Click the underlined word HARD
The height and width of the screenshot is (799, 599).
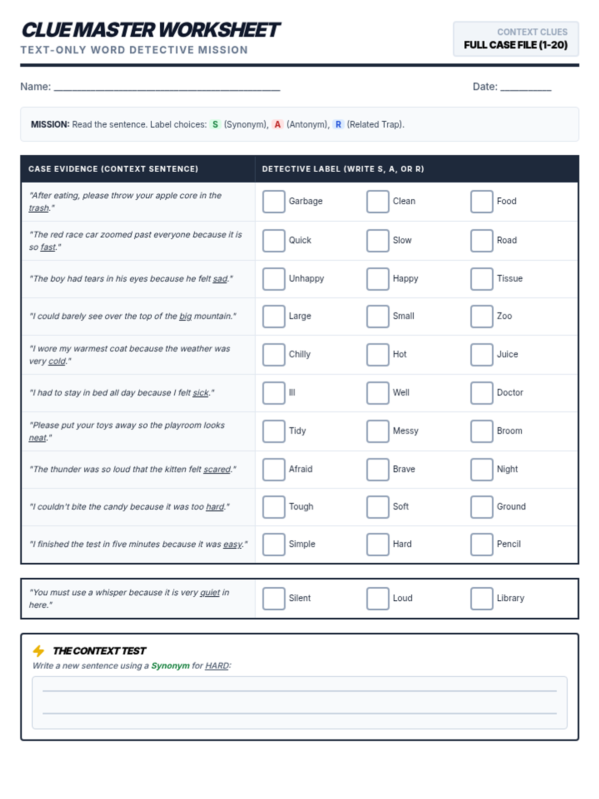217,666
